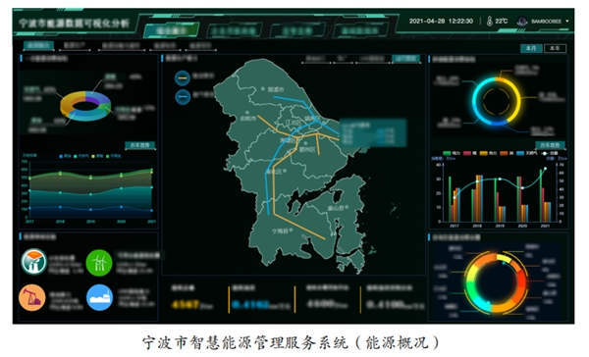Select the 本月 time range tab
Screen dimensions: 589x357
531,48
